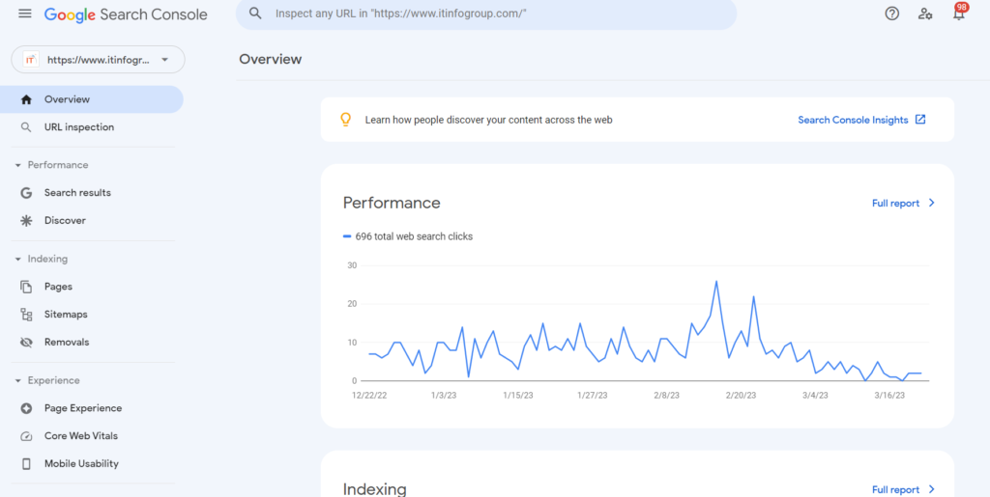Open the Indexing Full report link

pyautogui.click(x=895, y=489)
